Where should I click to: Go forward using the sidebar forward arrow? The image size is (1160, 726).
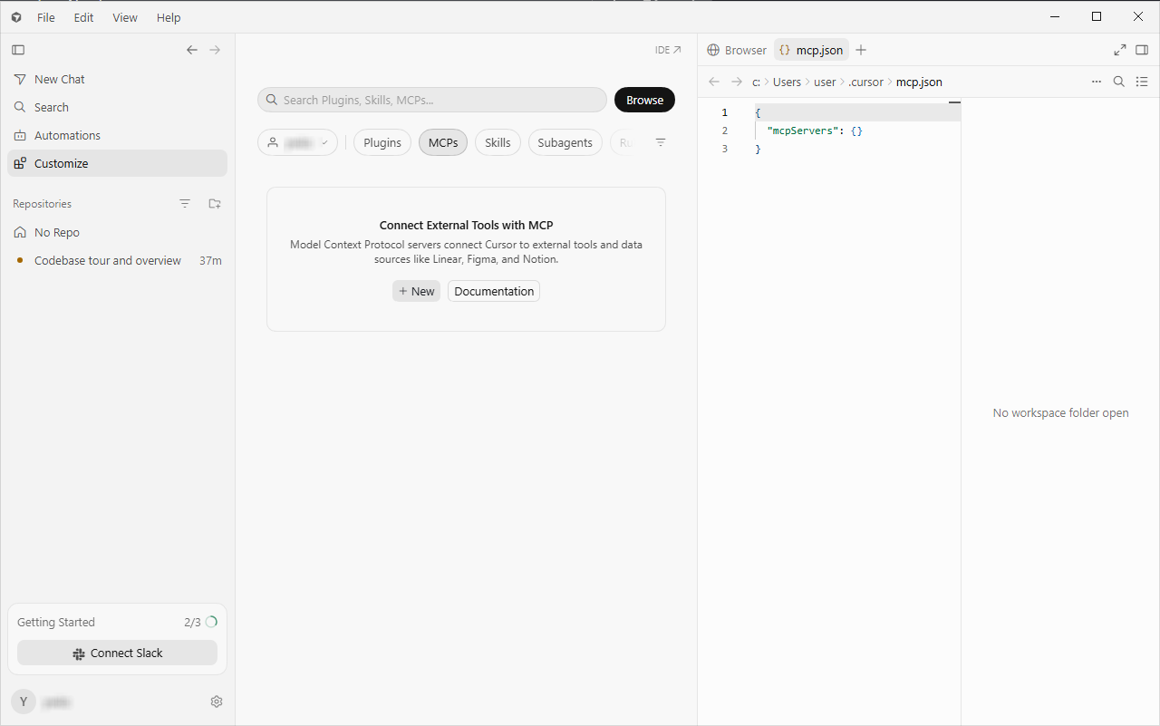[215, 50]
